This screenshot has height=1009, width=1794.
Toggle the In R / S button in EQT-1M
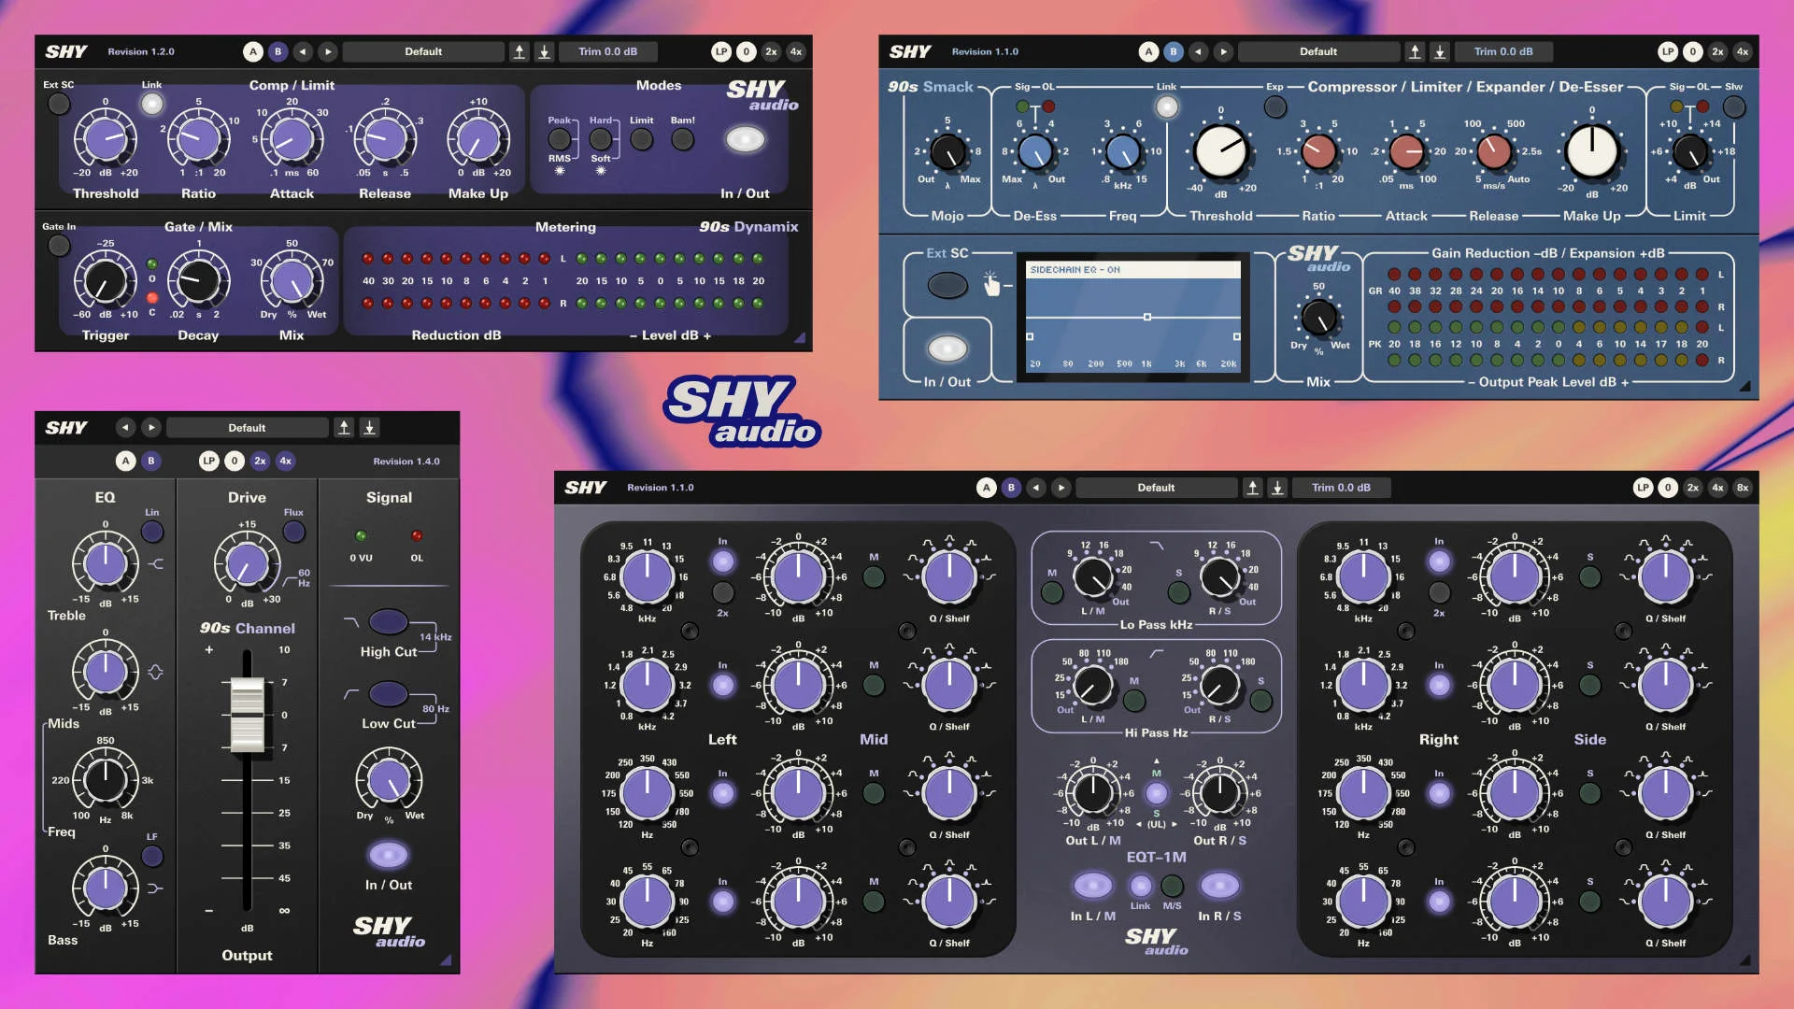click(x=1219, y=885)
